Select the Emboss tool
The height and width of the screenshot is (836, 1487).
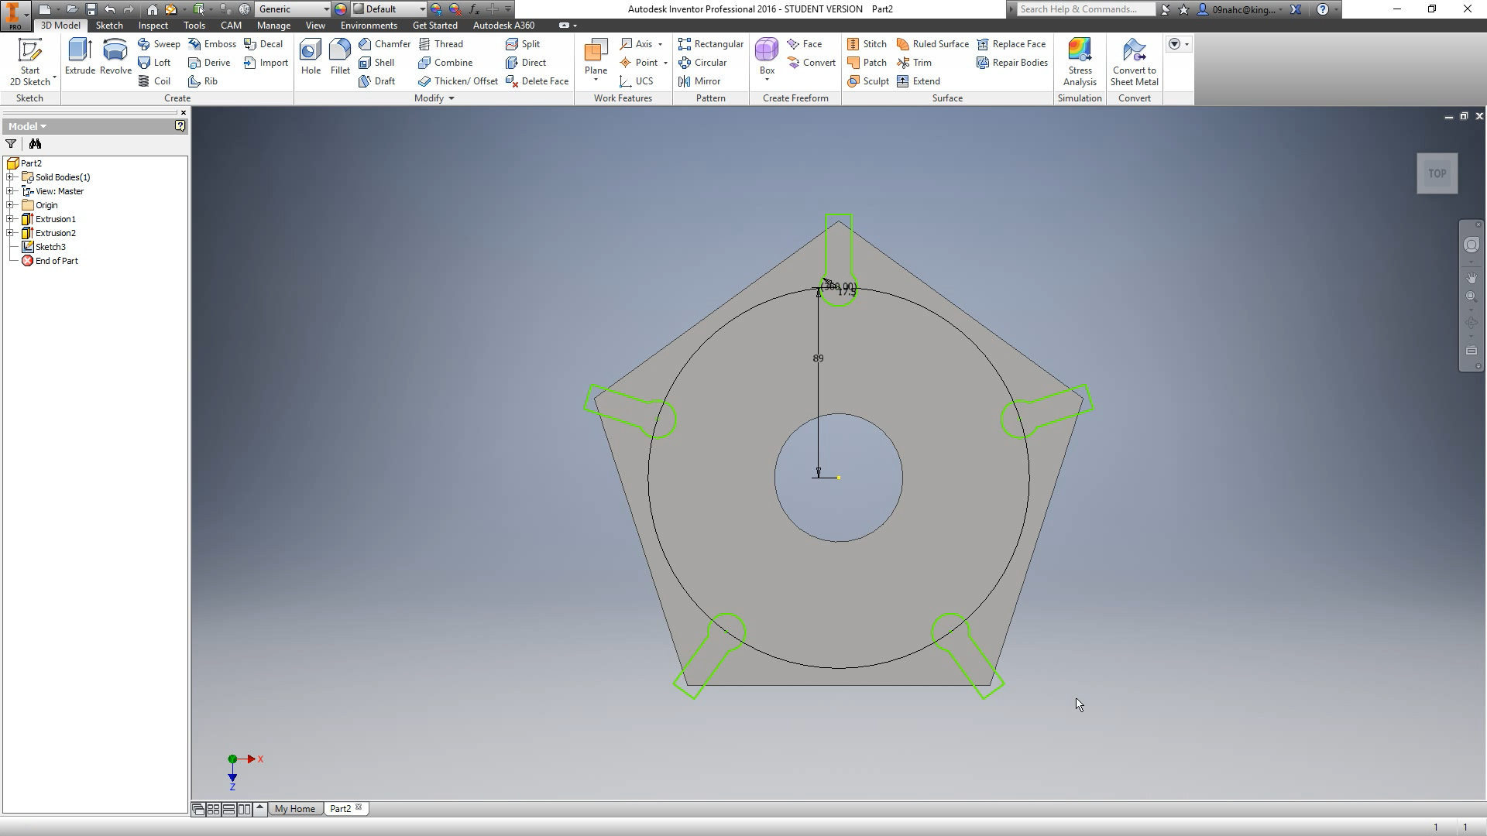(212, 44)
